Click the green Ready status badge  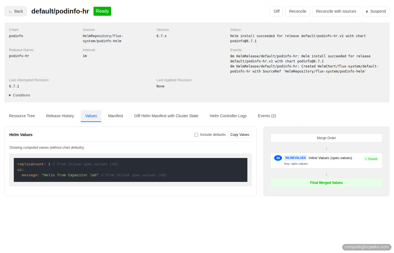click(102, 11)
